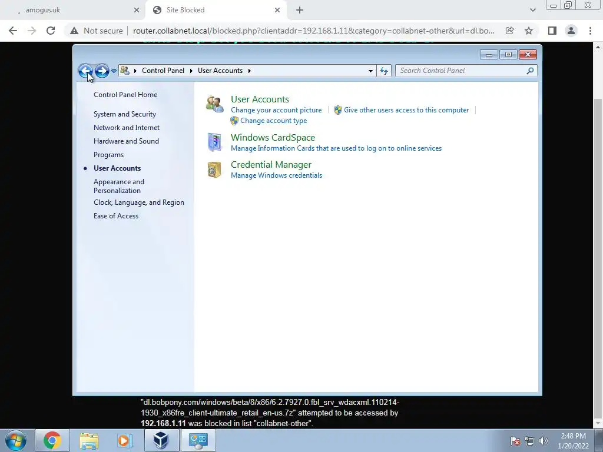Click the User Accounts people icon
Image resolution: width=603 pixels, height=452 pixels.
pos(214,104)
